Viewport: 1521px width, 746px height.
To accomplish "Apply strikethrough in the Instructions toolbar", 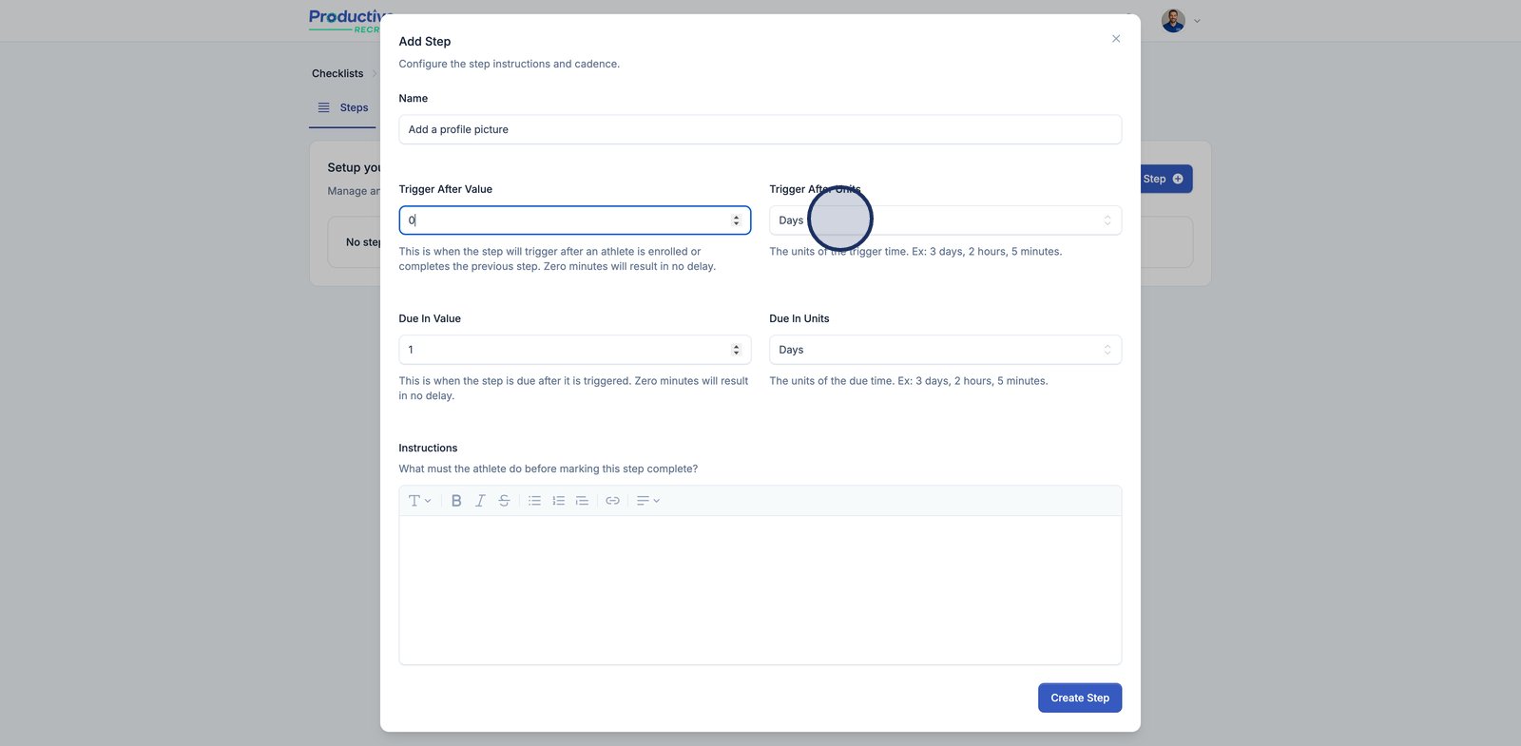I will 504,501.
